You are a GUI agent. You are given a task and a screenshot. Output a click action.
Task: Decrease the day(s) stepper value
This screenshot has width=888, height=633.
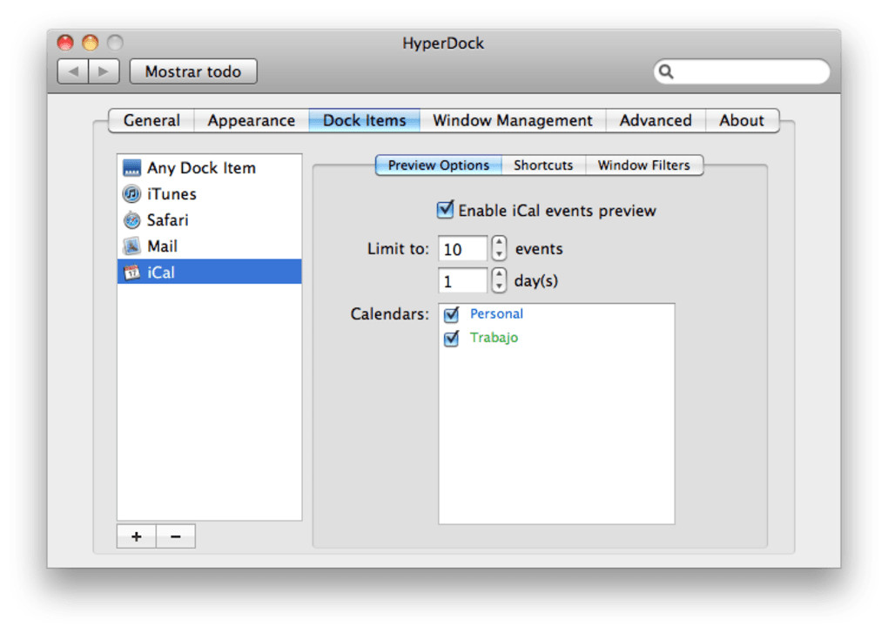[x=499, y=286]
